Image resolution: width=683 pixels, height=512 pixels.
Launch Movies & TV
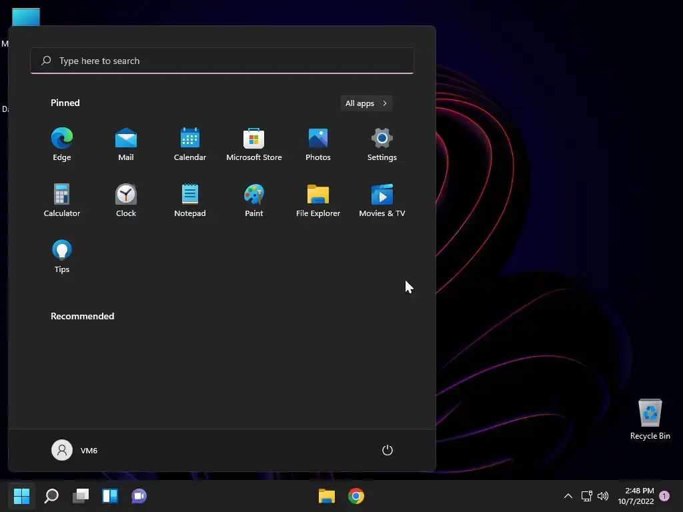[x=382, y=201]
